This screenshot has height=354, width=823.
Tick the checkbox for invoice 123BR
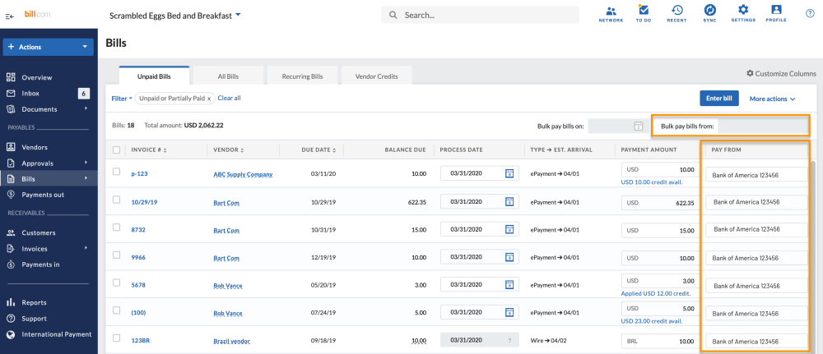pyautogui.click(x=117, y=338)
